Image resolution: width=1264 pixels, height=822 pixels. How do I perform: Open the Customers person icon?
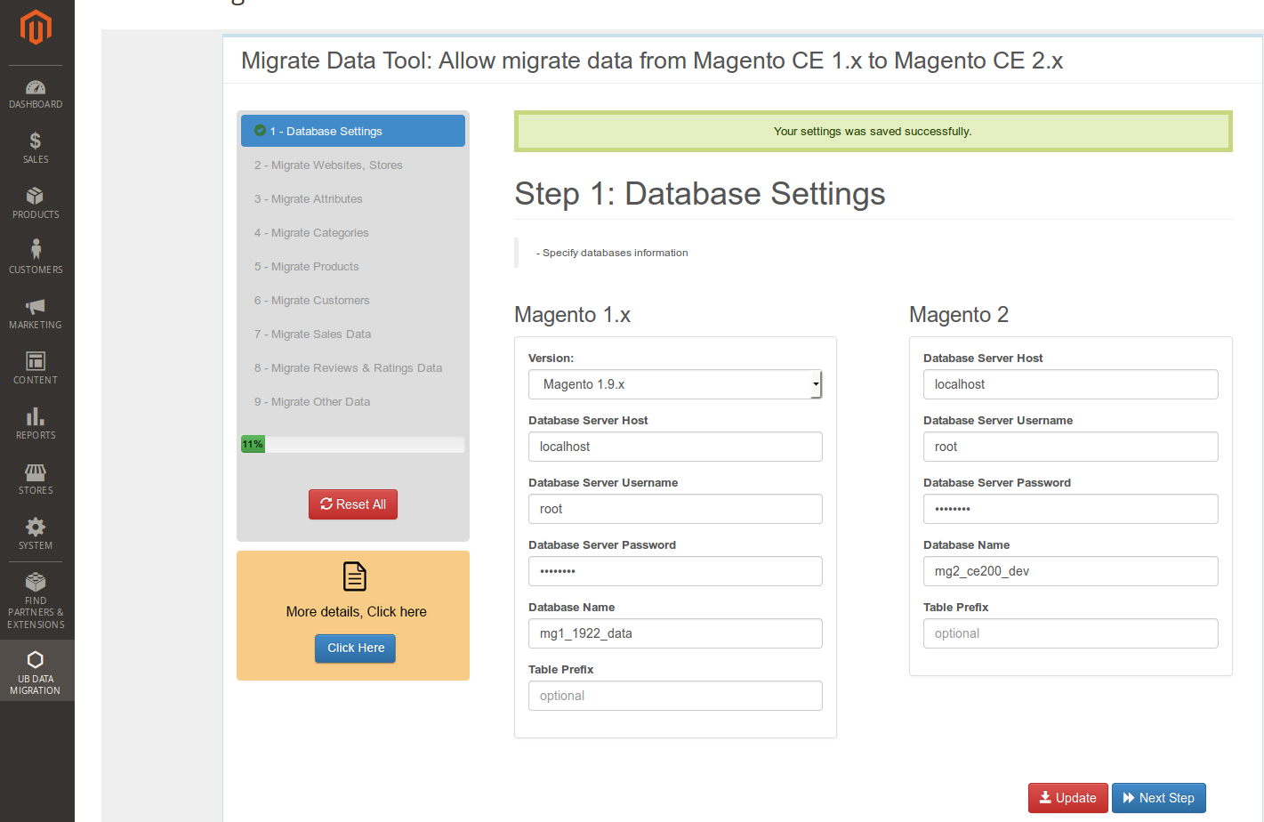[x=36, y=250]
